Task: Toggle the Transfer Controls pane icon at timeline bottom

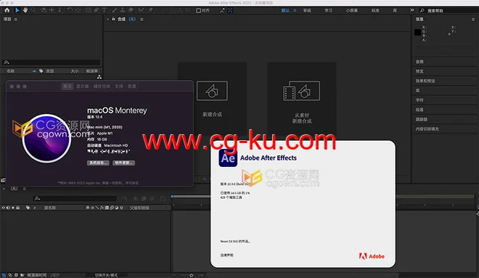Action: (9, 275)
